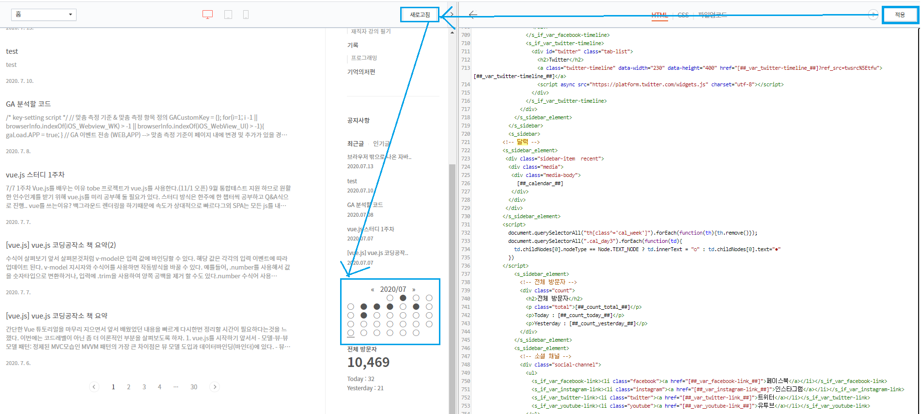Image resolution: width=921 pixels, height=414 pixels.
Task: Jump to page 30 in pagination
Action: point(194,387)
